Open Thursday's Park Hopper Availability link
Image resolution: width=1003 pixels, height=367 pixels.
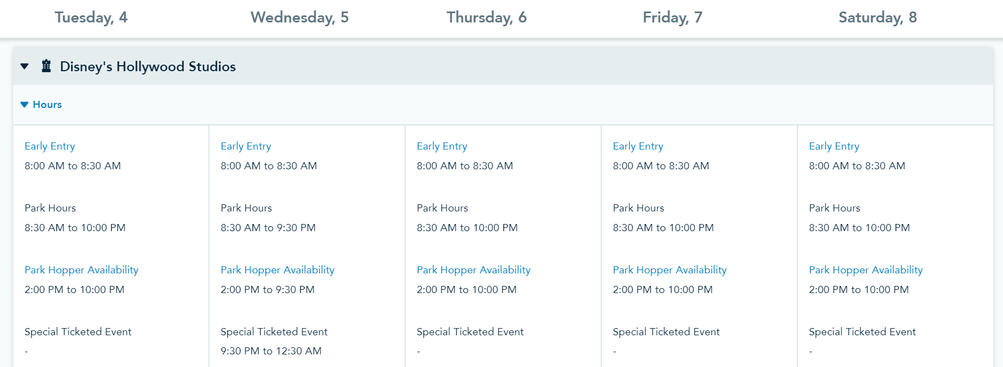click(474, 270)
